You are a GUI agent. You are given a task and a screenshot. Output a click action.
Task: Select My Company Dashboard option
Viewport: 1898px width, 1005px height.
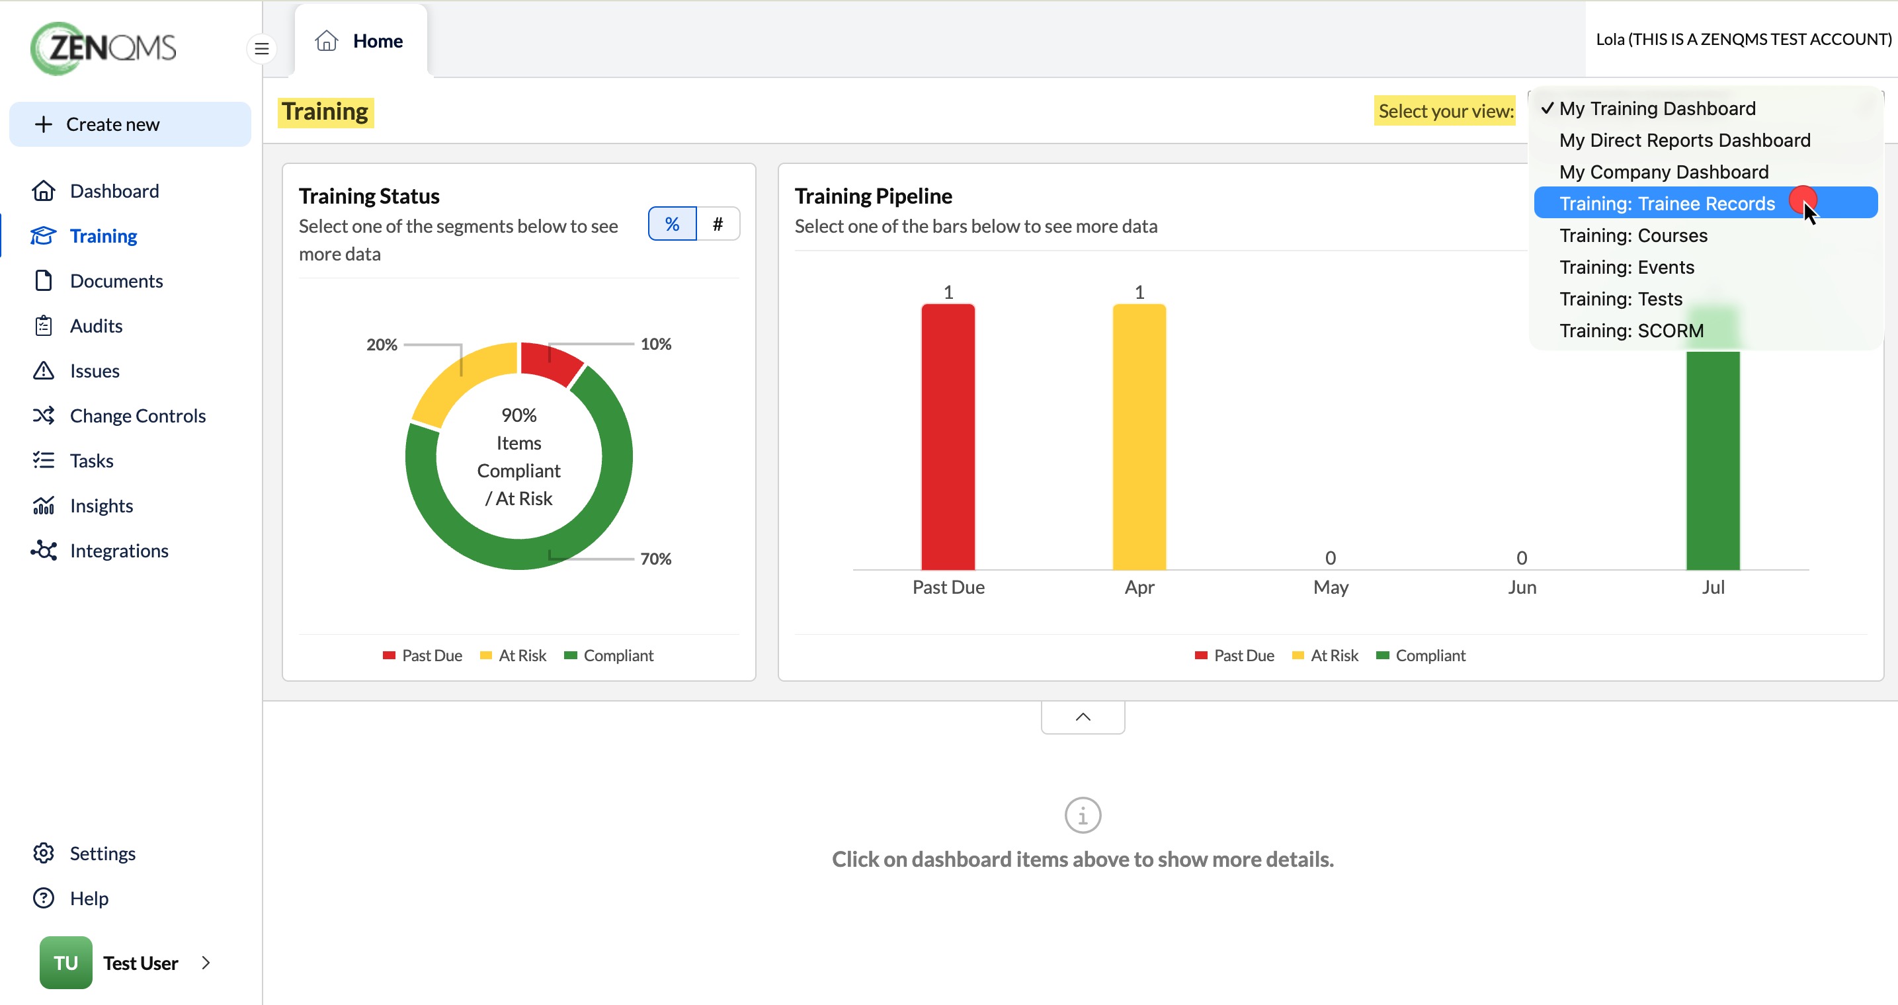coord(1705,172)
